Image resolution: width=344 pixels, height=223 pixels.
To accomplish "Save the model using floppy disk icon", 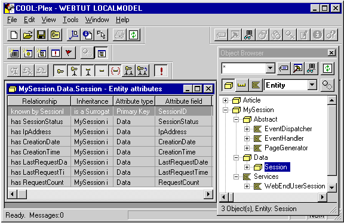I will [41, 35].
